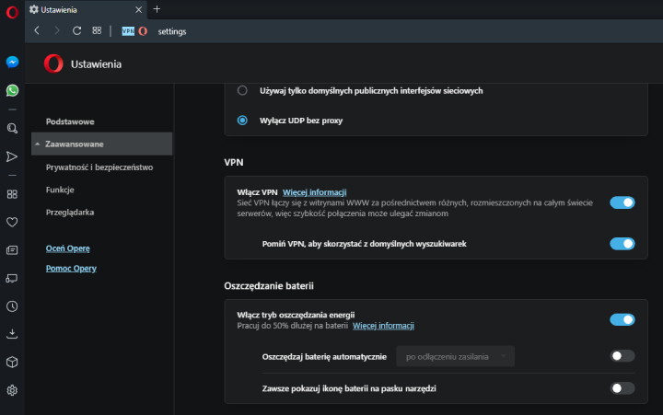Go to Podstawowe settings section

coord(70,121)
